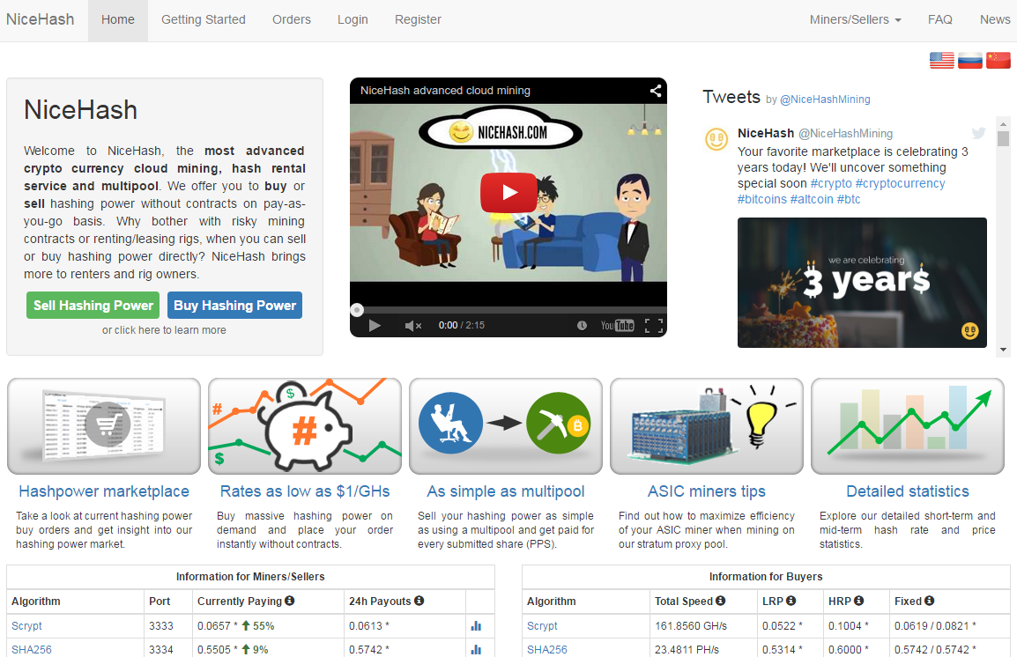Share the NiceHash video
This screenshot has height=657, width=1017.
[x=656, y=91]
